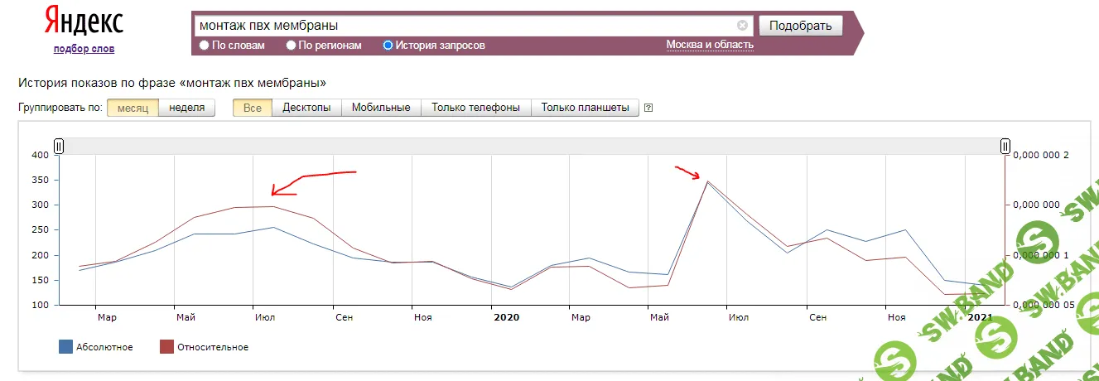Open the 'Москва и область' region selector

pos(710,45)
